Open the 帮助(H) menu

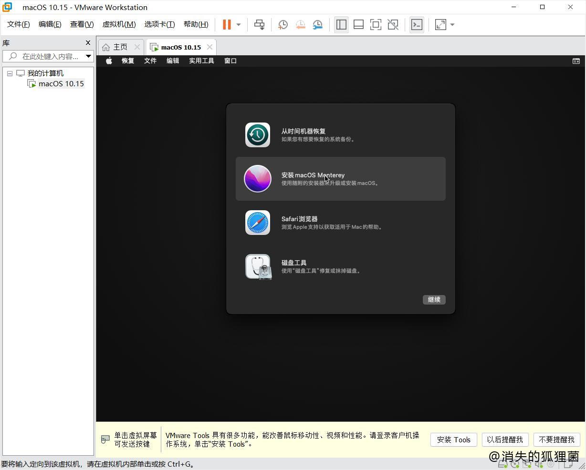click(196, 24)
